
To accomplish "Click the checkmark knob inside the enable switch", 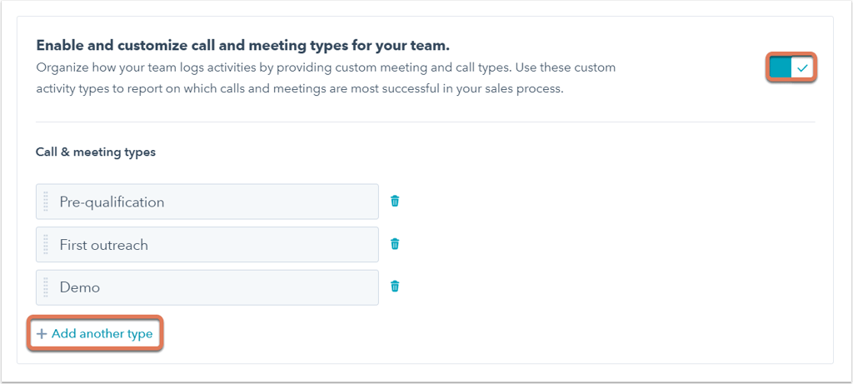I will (x=802, y=68).
